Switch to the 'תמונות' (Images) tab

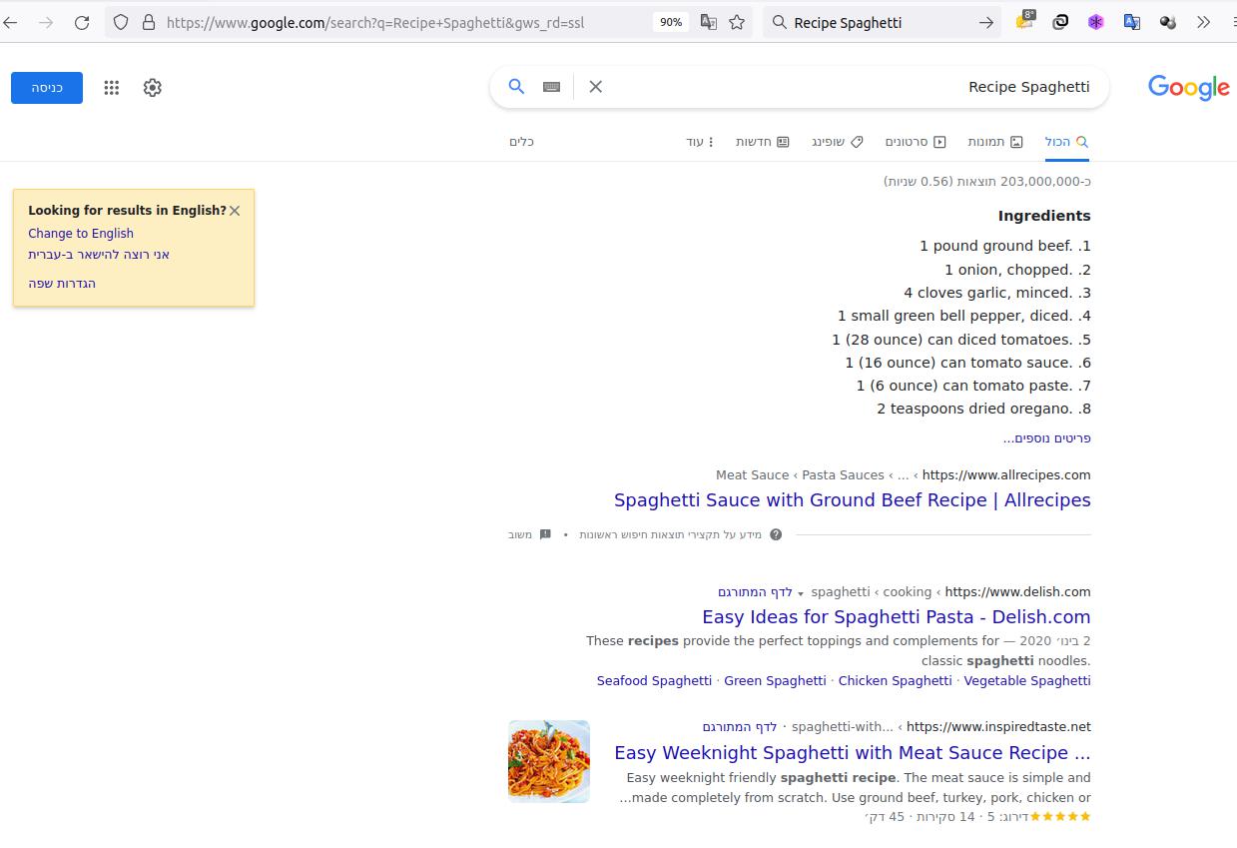coord(995,142)
